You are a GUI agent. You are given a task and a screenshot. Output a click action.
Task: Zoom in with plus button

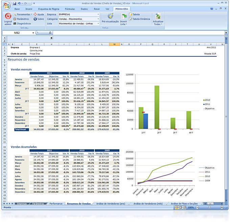(222, 207)
